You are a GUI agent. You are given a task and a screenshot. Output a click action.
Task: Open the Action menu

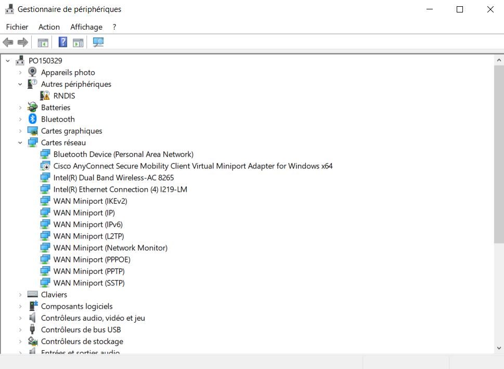(49, 27)
